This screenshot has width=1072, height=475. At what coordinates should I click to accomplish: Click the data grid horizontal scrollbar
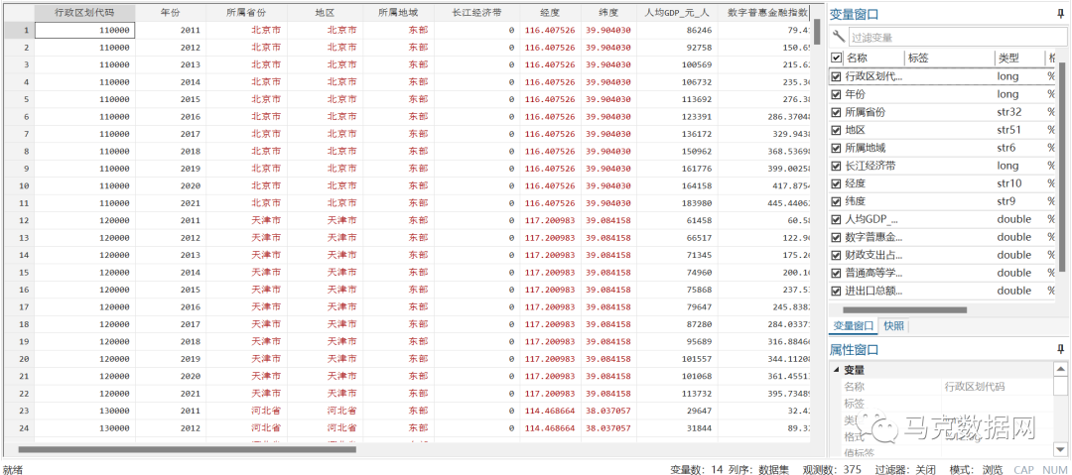coord(188,449)
